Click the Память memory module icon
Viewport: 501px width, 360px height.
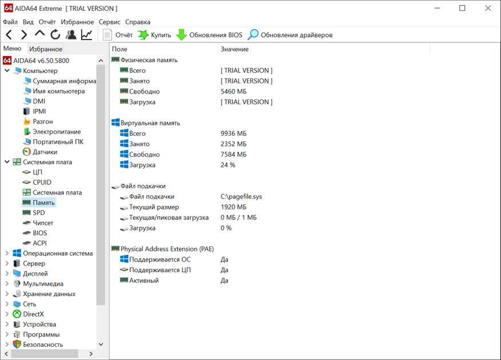(26, 203)
